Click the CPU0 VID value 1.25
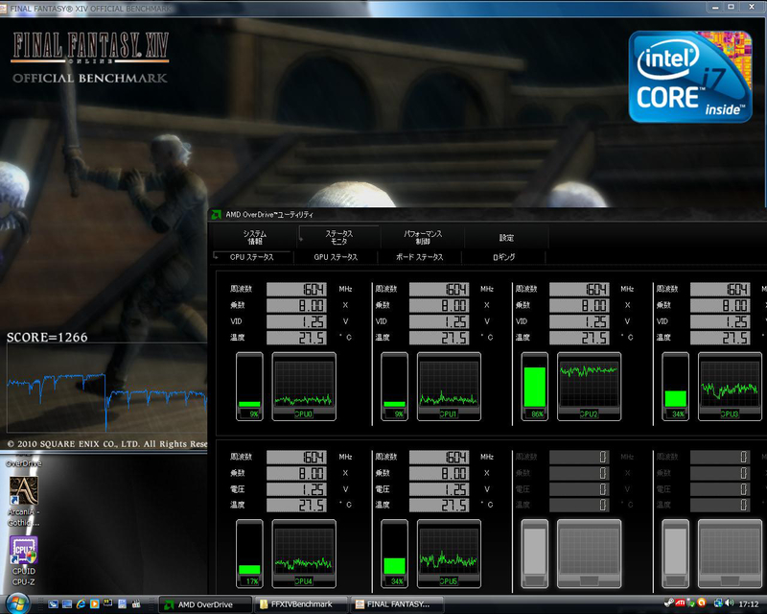This screenshot has height=614, width=767. (x=296, y=321)
